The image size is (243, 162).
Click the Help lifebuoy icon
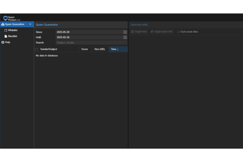[x=3, y=42]
